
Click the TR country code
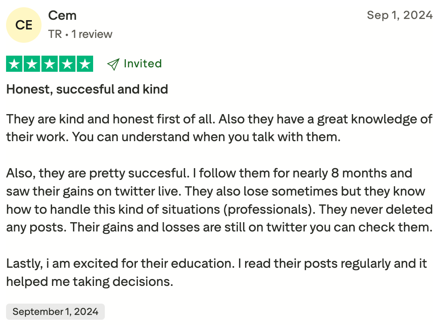click(x=55, y=34)
